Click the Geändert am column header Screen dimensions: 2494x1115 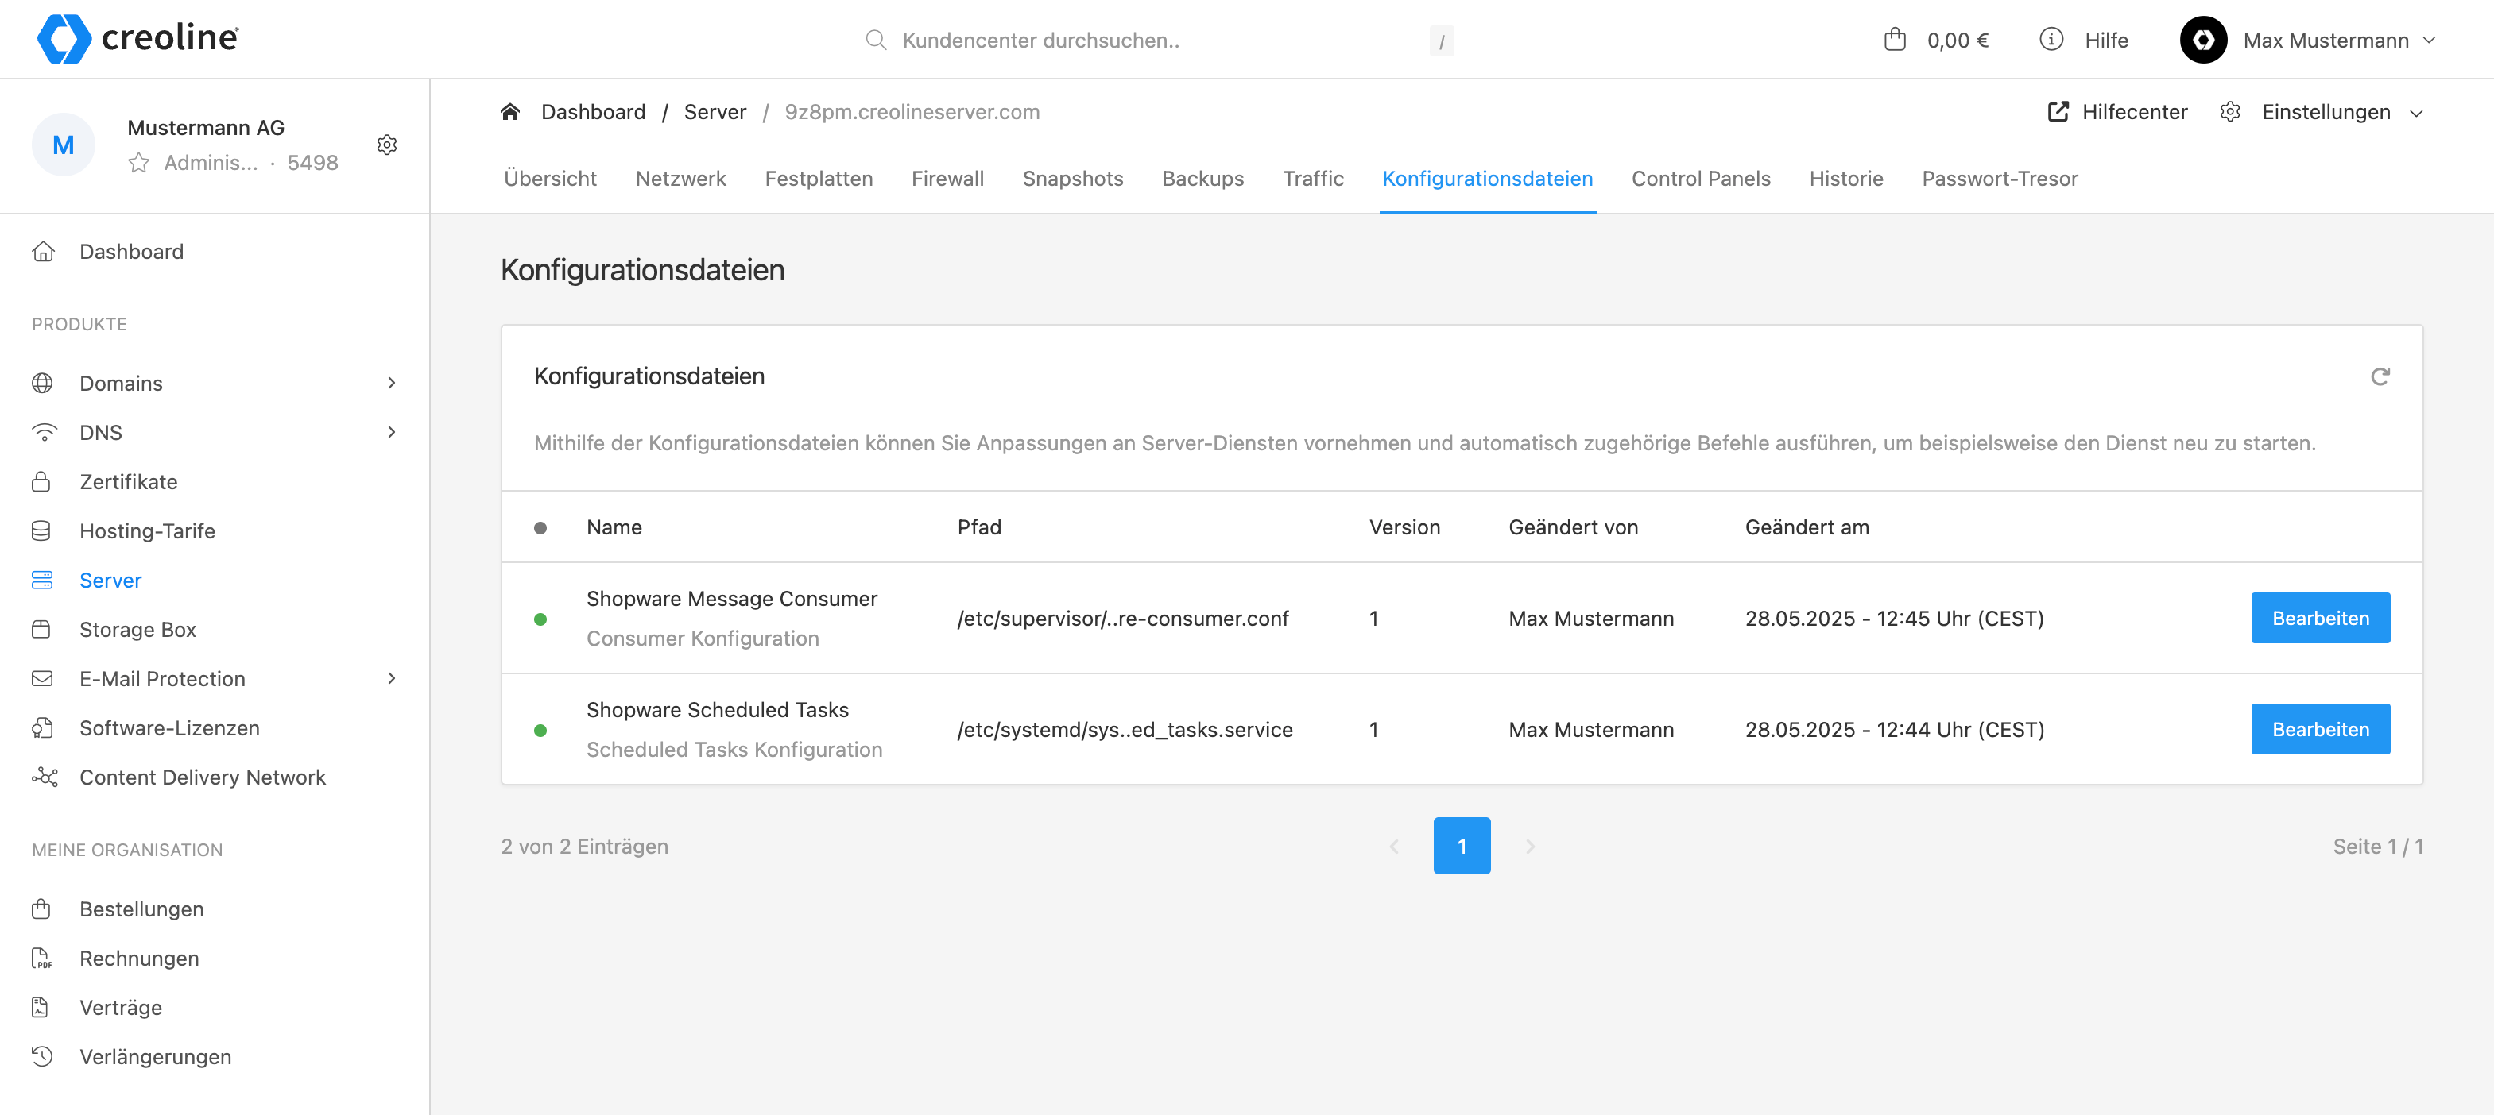click(x=1807, y=527)
